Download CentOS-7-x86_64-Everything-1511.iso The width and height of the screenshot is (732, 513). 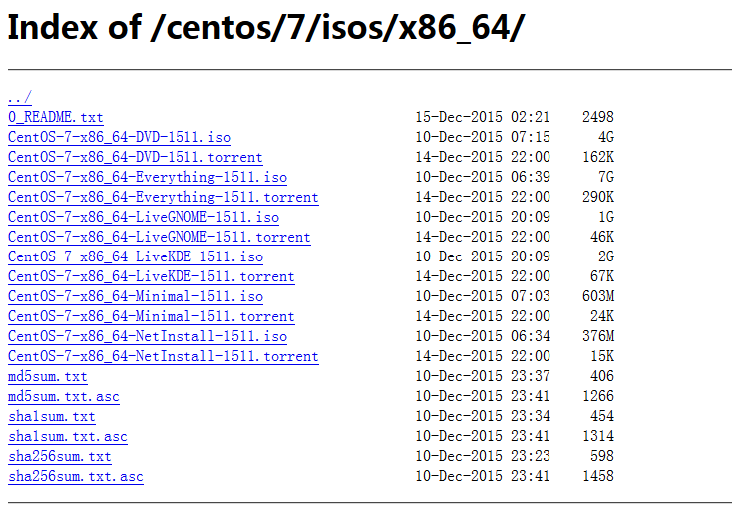pyautogui.click(x=148, y=177)
